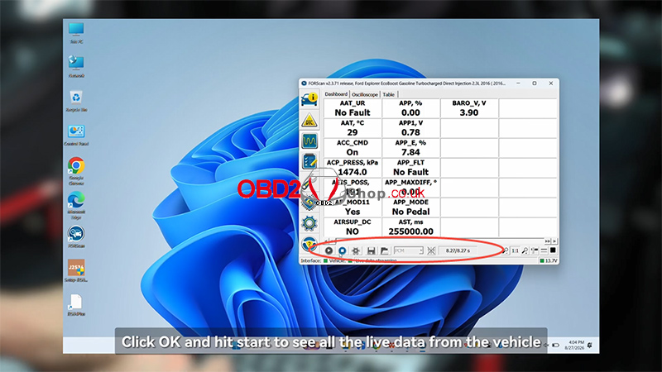The image size is (662, 372).
Task: Select the This PC desktop icon
Action: pyautogui.click(x=76, y=33)
